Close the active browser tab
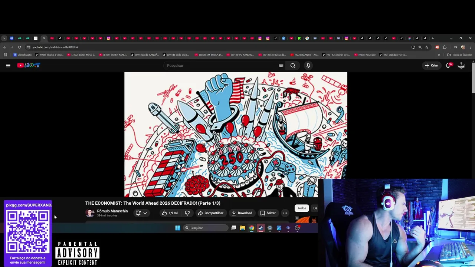475x267 pixels. coord(44,38)
